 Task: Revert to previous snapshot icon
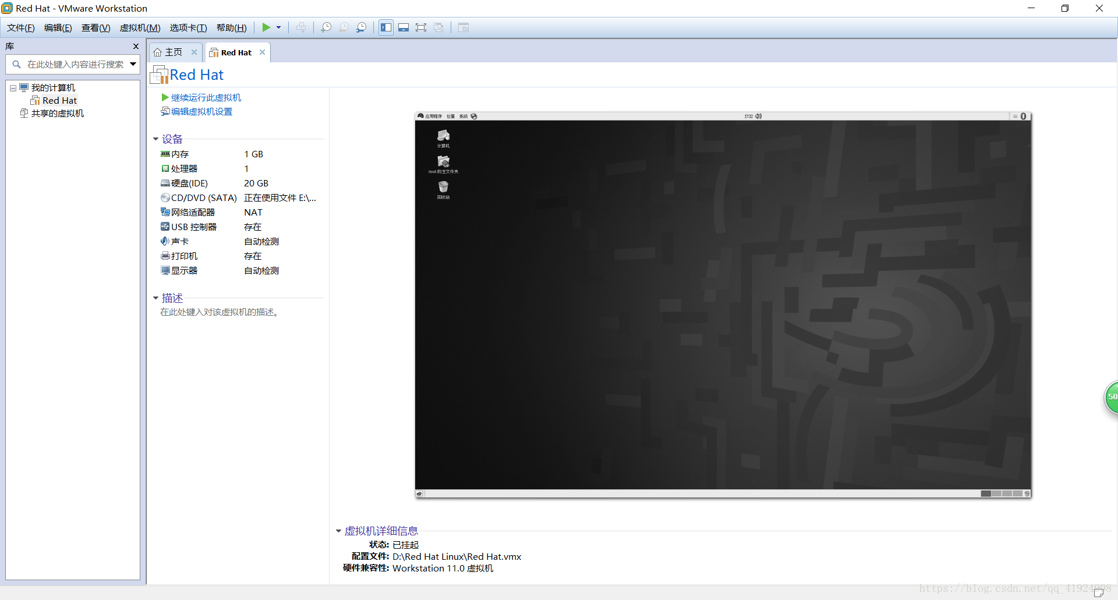click(344, 27)
